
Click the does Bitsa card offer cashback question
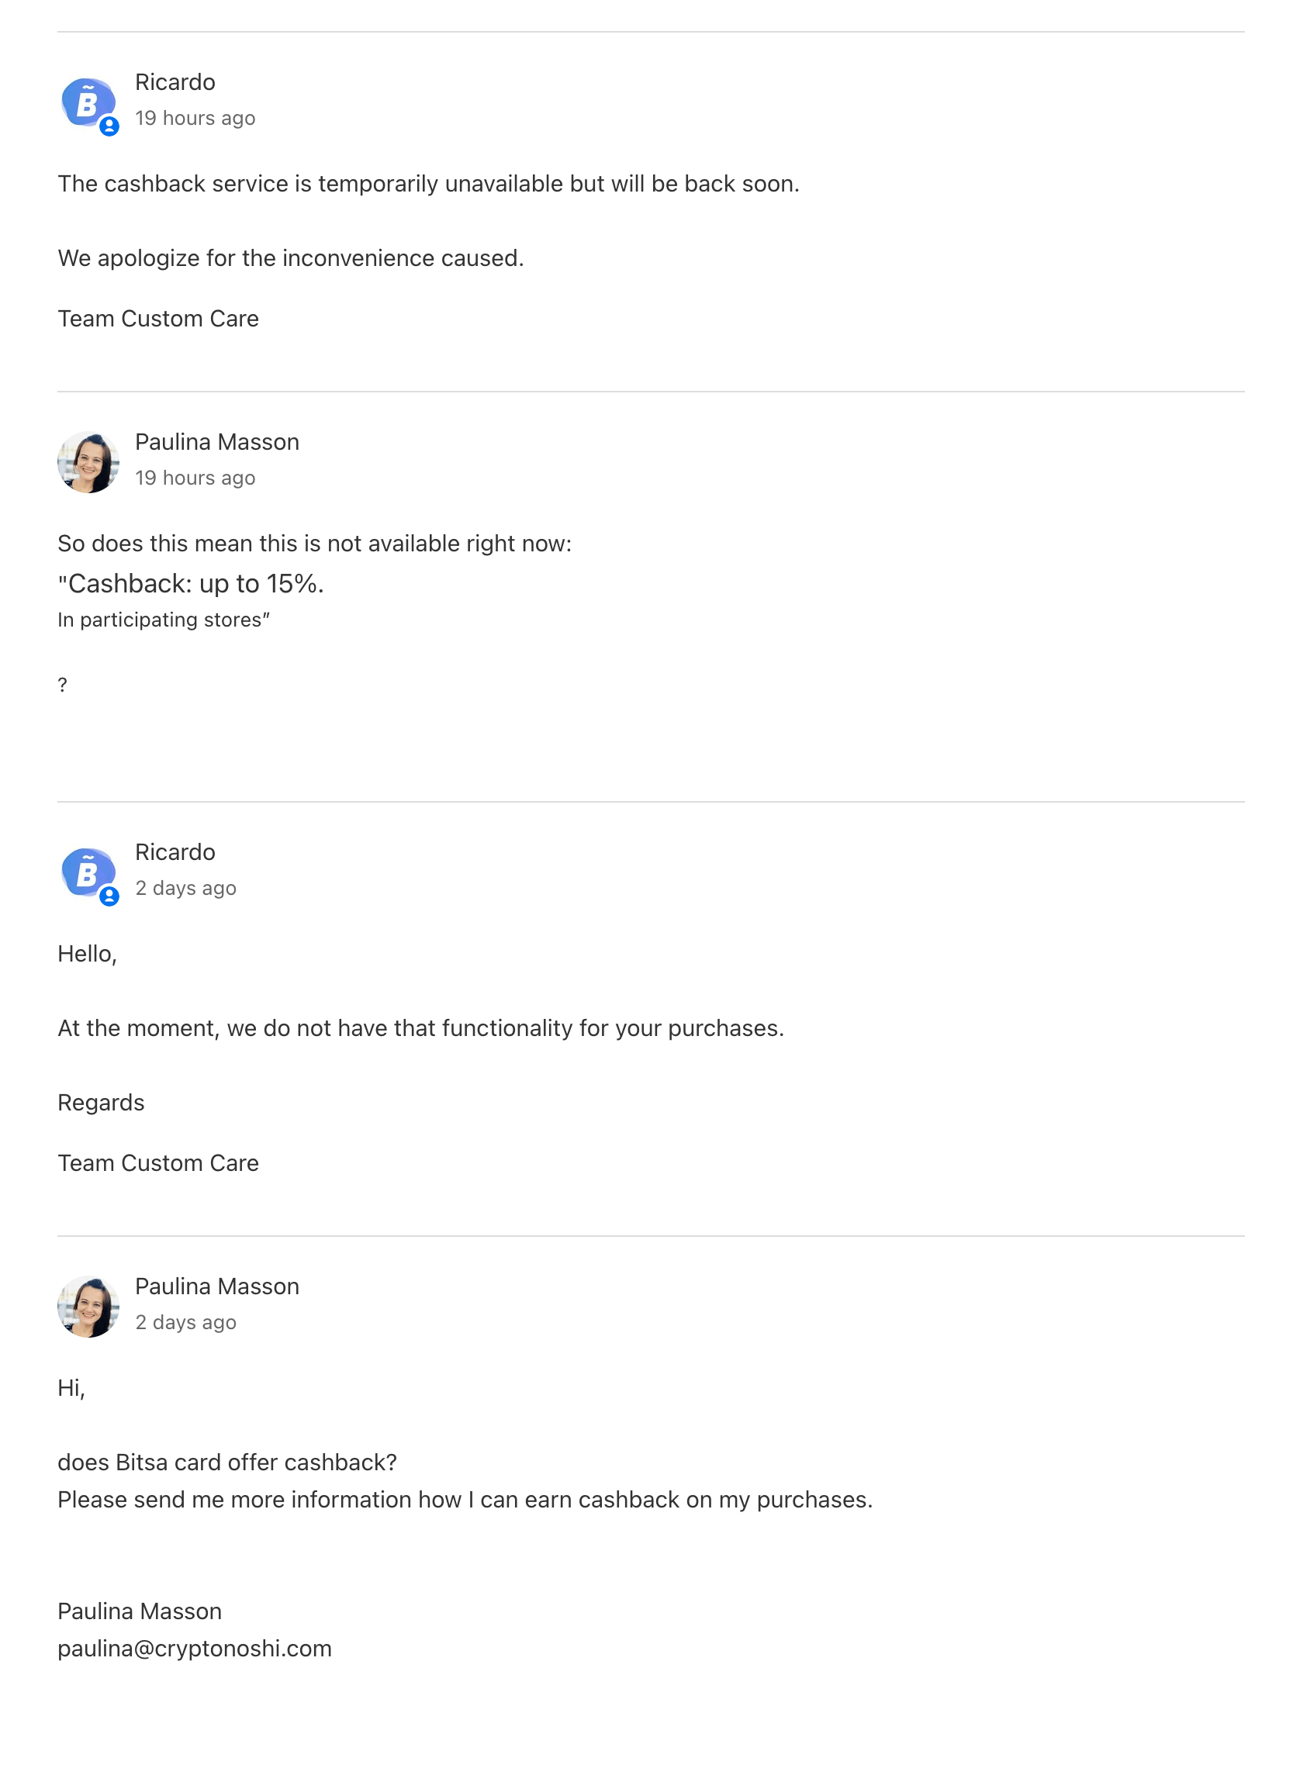(227, 1463)
